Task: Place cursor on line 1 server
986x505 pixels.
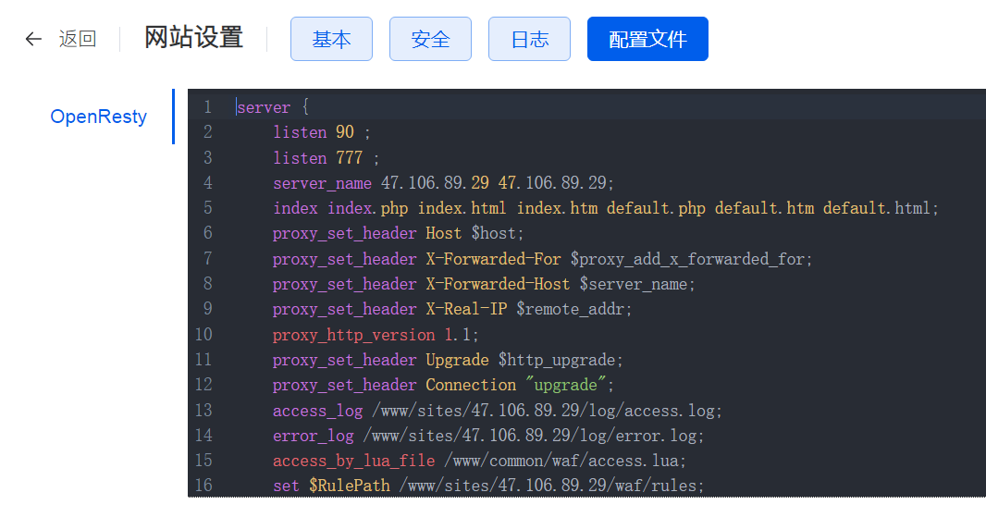Action: click(265, 107)
